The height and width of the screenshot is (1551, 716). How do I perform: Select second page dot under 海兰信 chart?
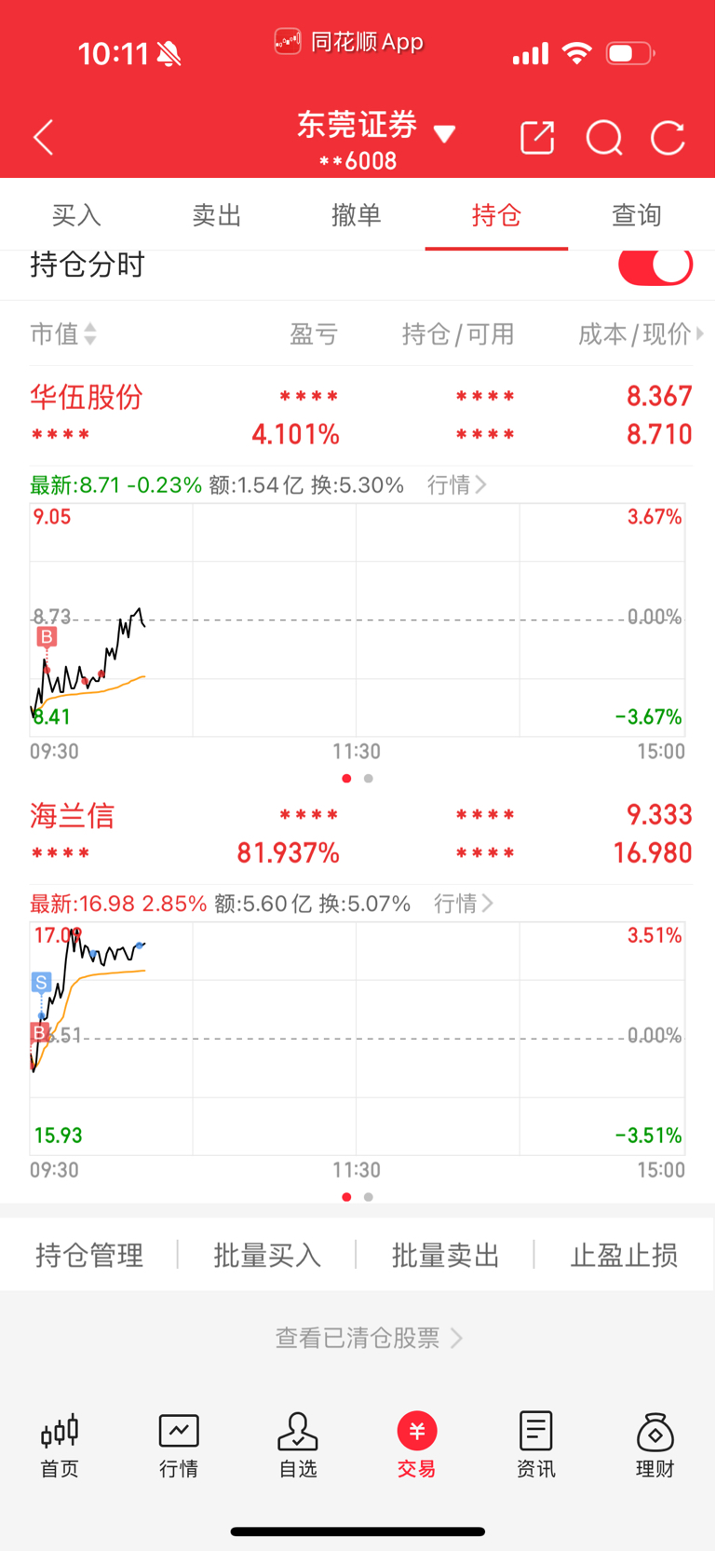tap(369, 1197)
